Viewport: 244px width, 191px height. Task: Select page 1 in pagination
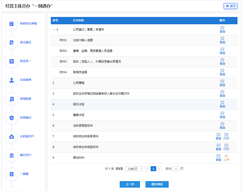point(154,169)
